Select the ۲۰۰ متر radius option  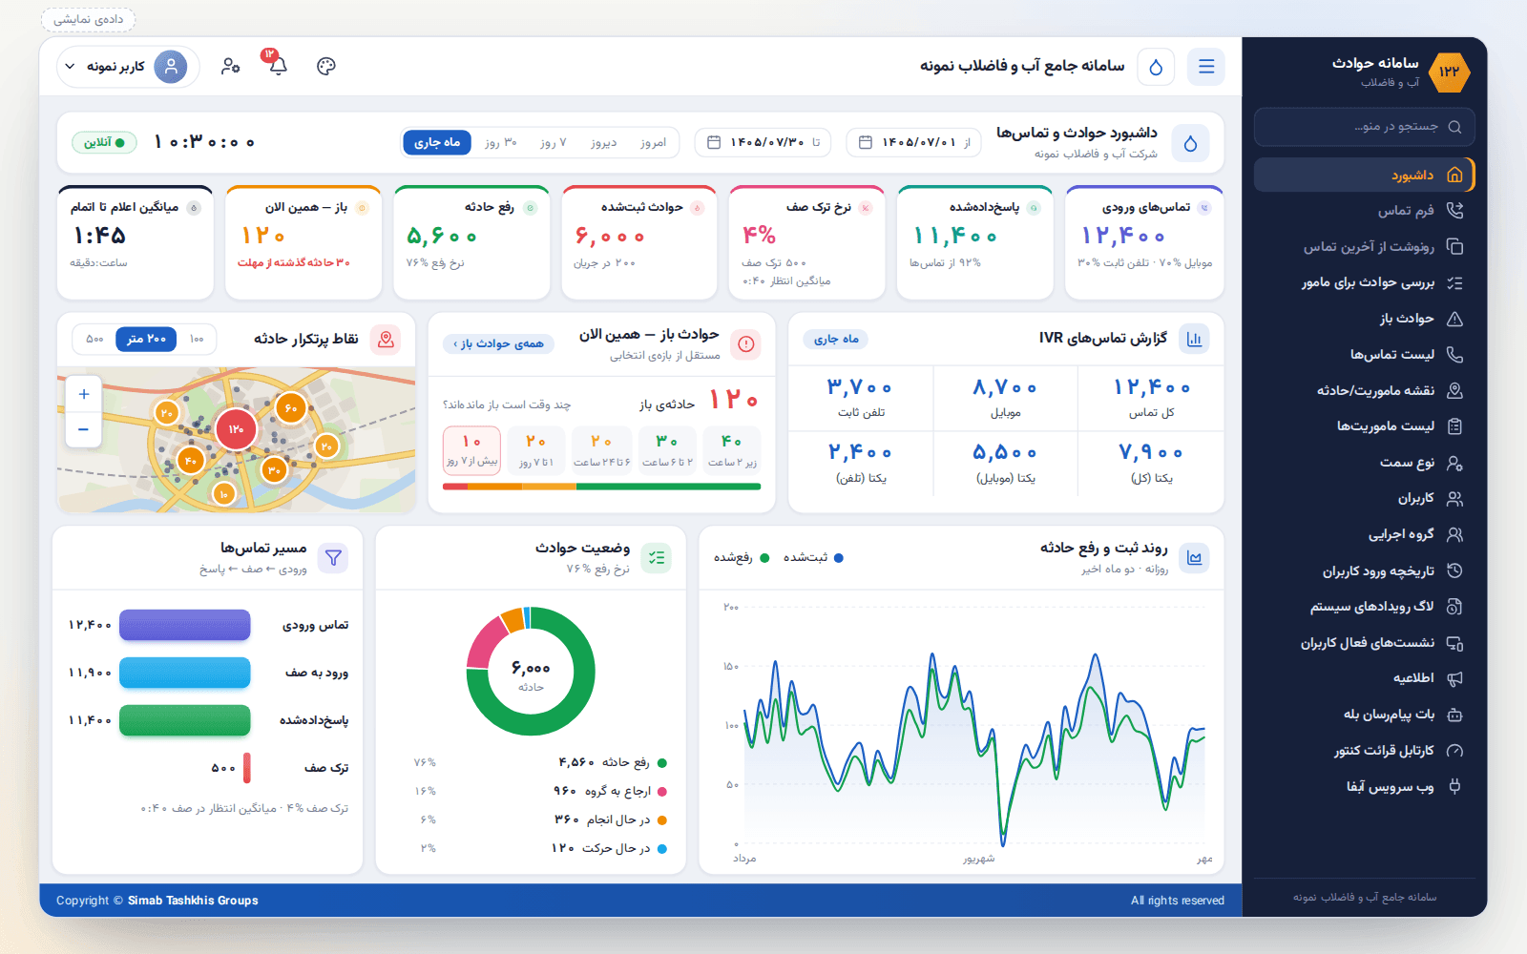[x=146, y=339]
